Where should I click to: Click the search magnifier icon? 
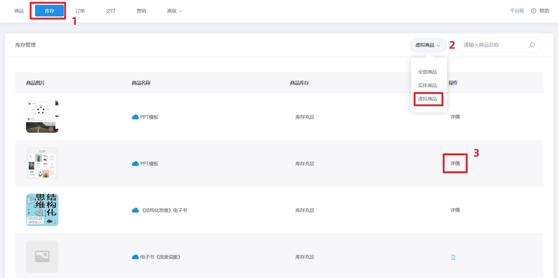click(x=532, y=45)
